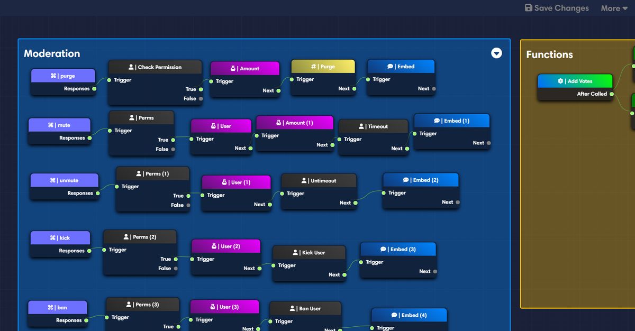Click the Next output port on Embed (1)
The height and width of the screenshot is (331, 635).
[x=488, y=143]
